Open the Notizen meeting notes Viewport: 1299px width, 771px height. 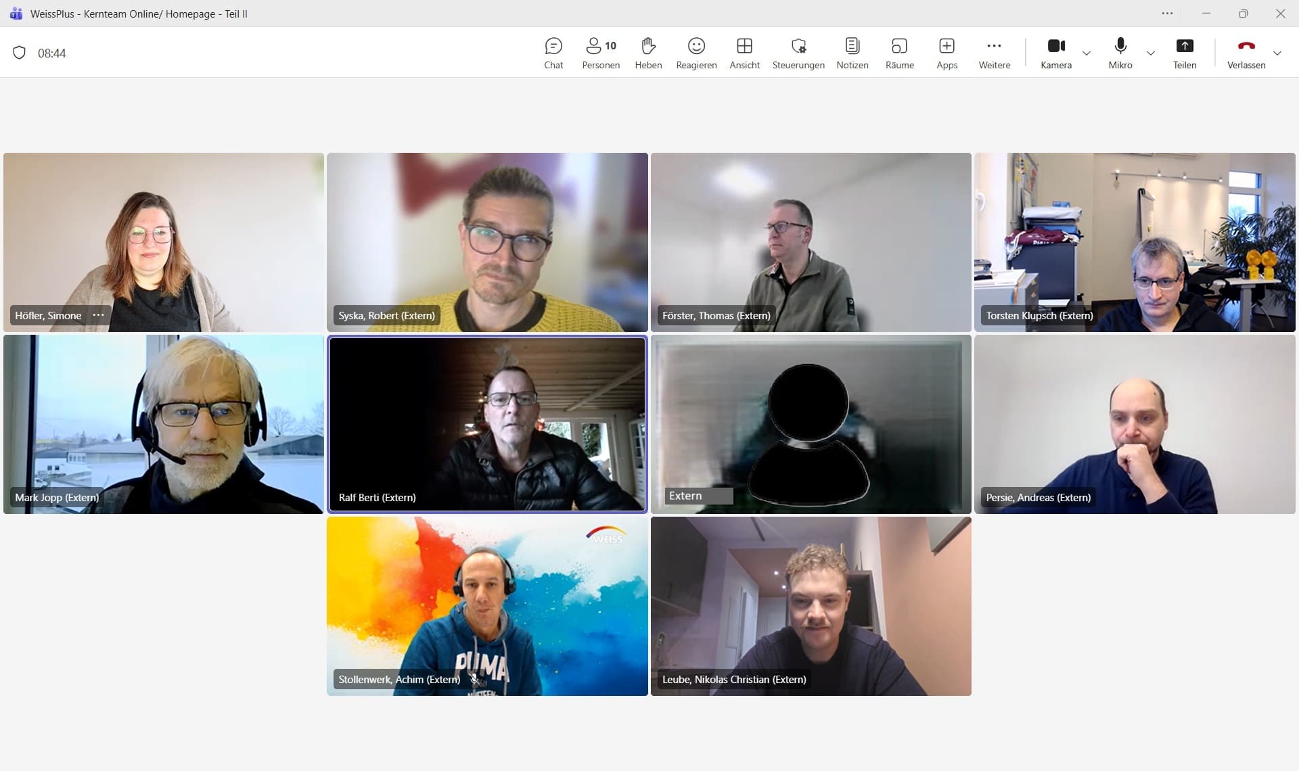pos(852,53)
